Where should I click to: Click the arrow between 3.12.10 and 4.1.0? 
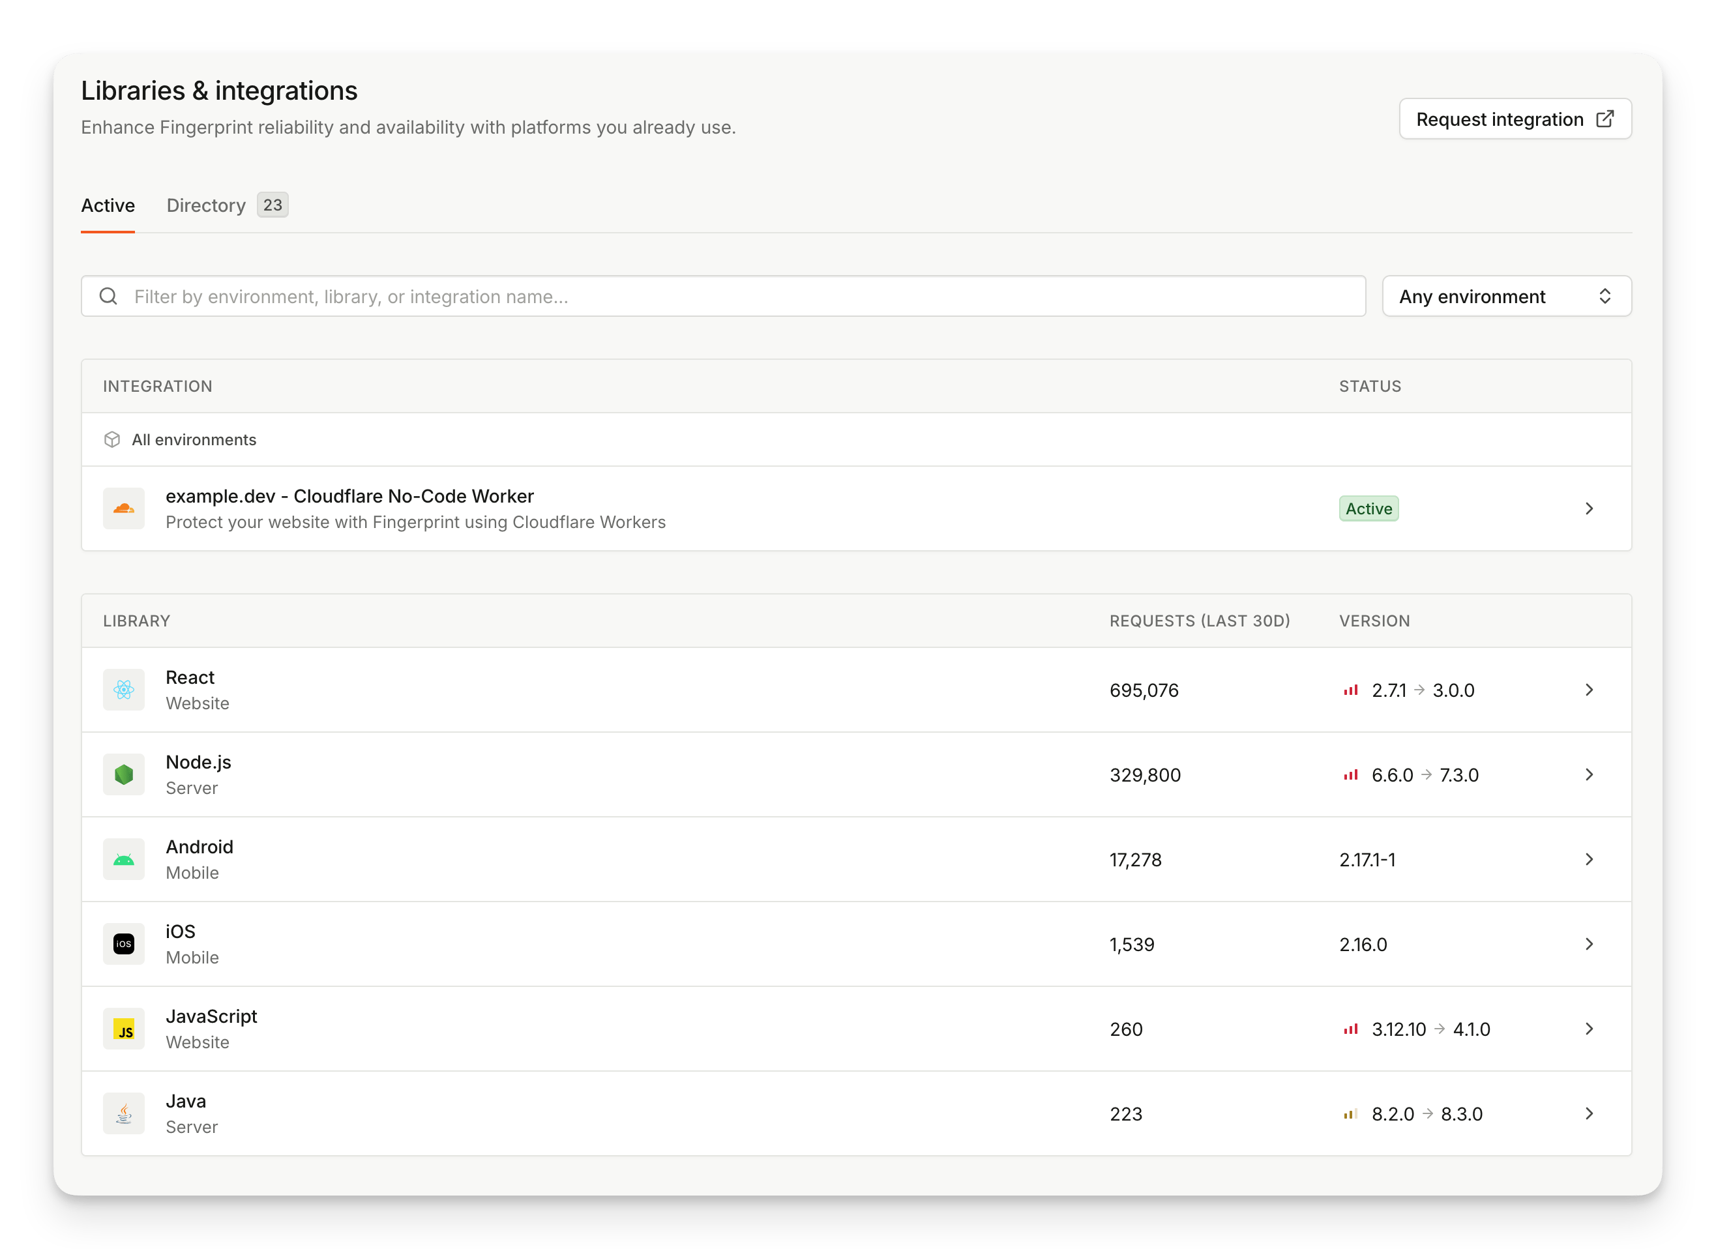(x=1440, y=1029)
